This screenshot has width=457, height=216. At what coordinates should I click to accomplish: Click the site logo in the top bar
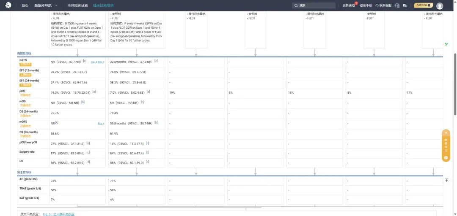click(x=8, y=5)
